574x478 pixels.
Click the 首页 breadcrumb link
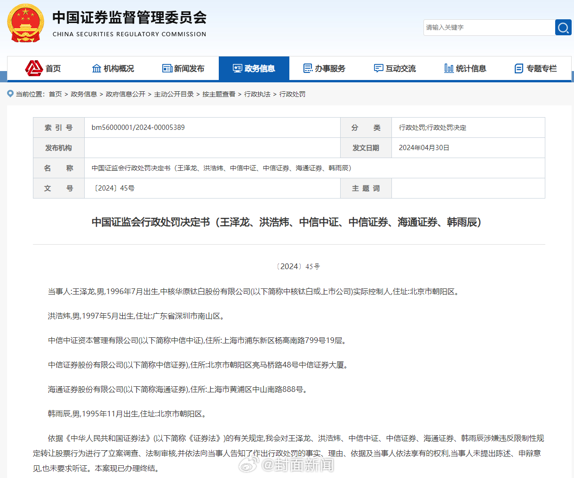point(54,94)
